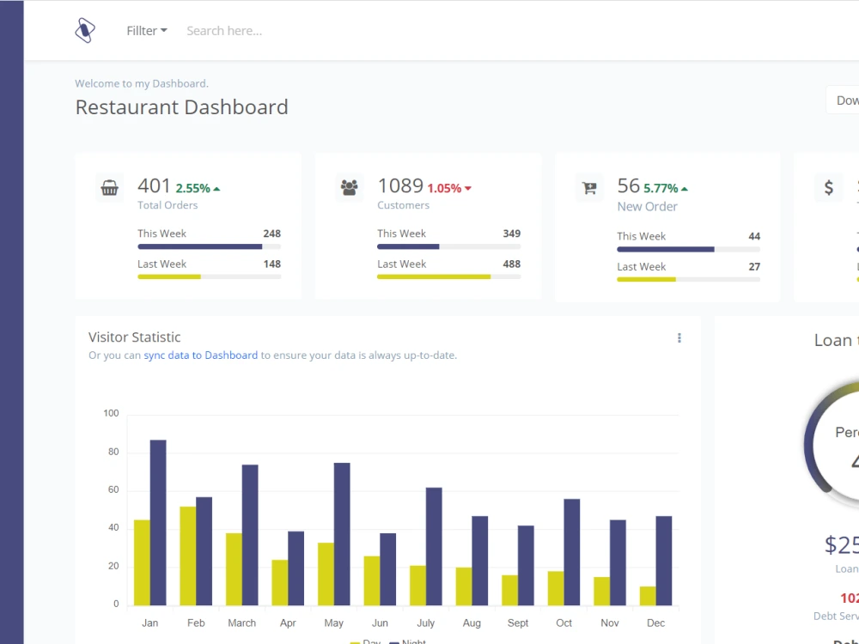Screen dimensions: 859x644
Task: Click the Visitor Statistic title
Action: (134, 337)
